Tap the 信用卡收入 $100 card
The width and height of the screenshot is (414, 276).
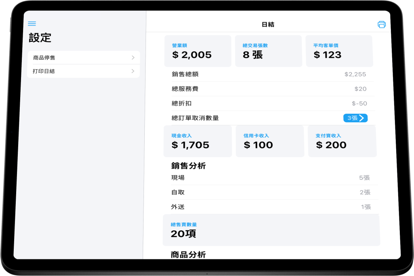coord(270,141)
